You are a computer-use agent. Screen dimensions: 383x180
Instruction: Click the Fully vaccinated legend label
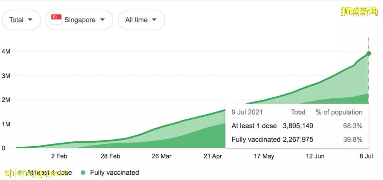(x=114, y=173)
